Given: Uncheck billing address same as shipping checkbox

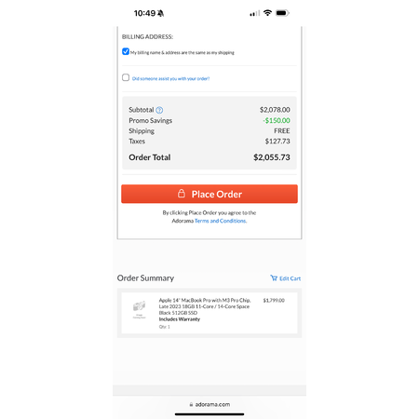Looking at the screenshot, I should (126, 51).
